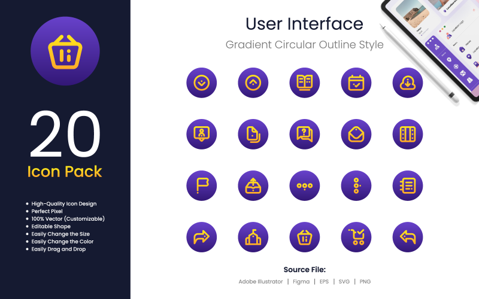Viewport: 479px width, 299px height.
Task: Select the shopping cart checkmark icon
Action: click(356, 237)
